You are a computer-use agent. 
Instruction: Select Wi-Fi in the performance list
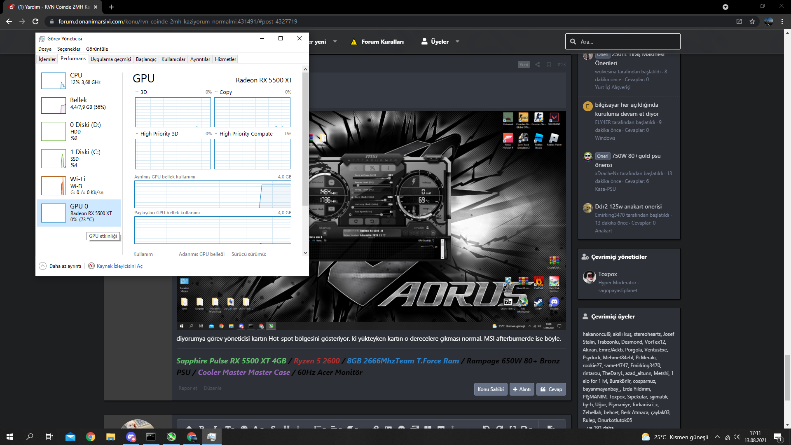79,185
